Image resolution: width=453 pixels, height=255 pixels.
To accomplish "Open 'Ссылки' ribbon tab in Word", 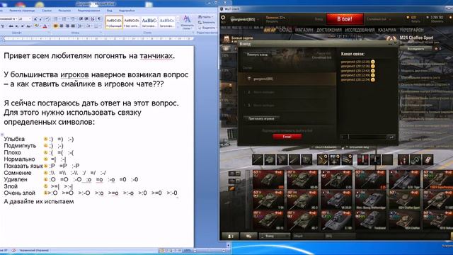I will click(47, 11).
